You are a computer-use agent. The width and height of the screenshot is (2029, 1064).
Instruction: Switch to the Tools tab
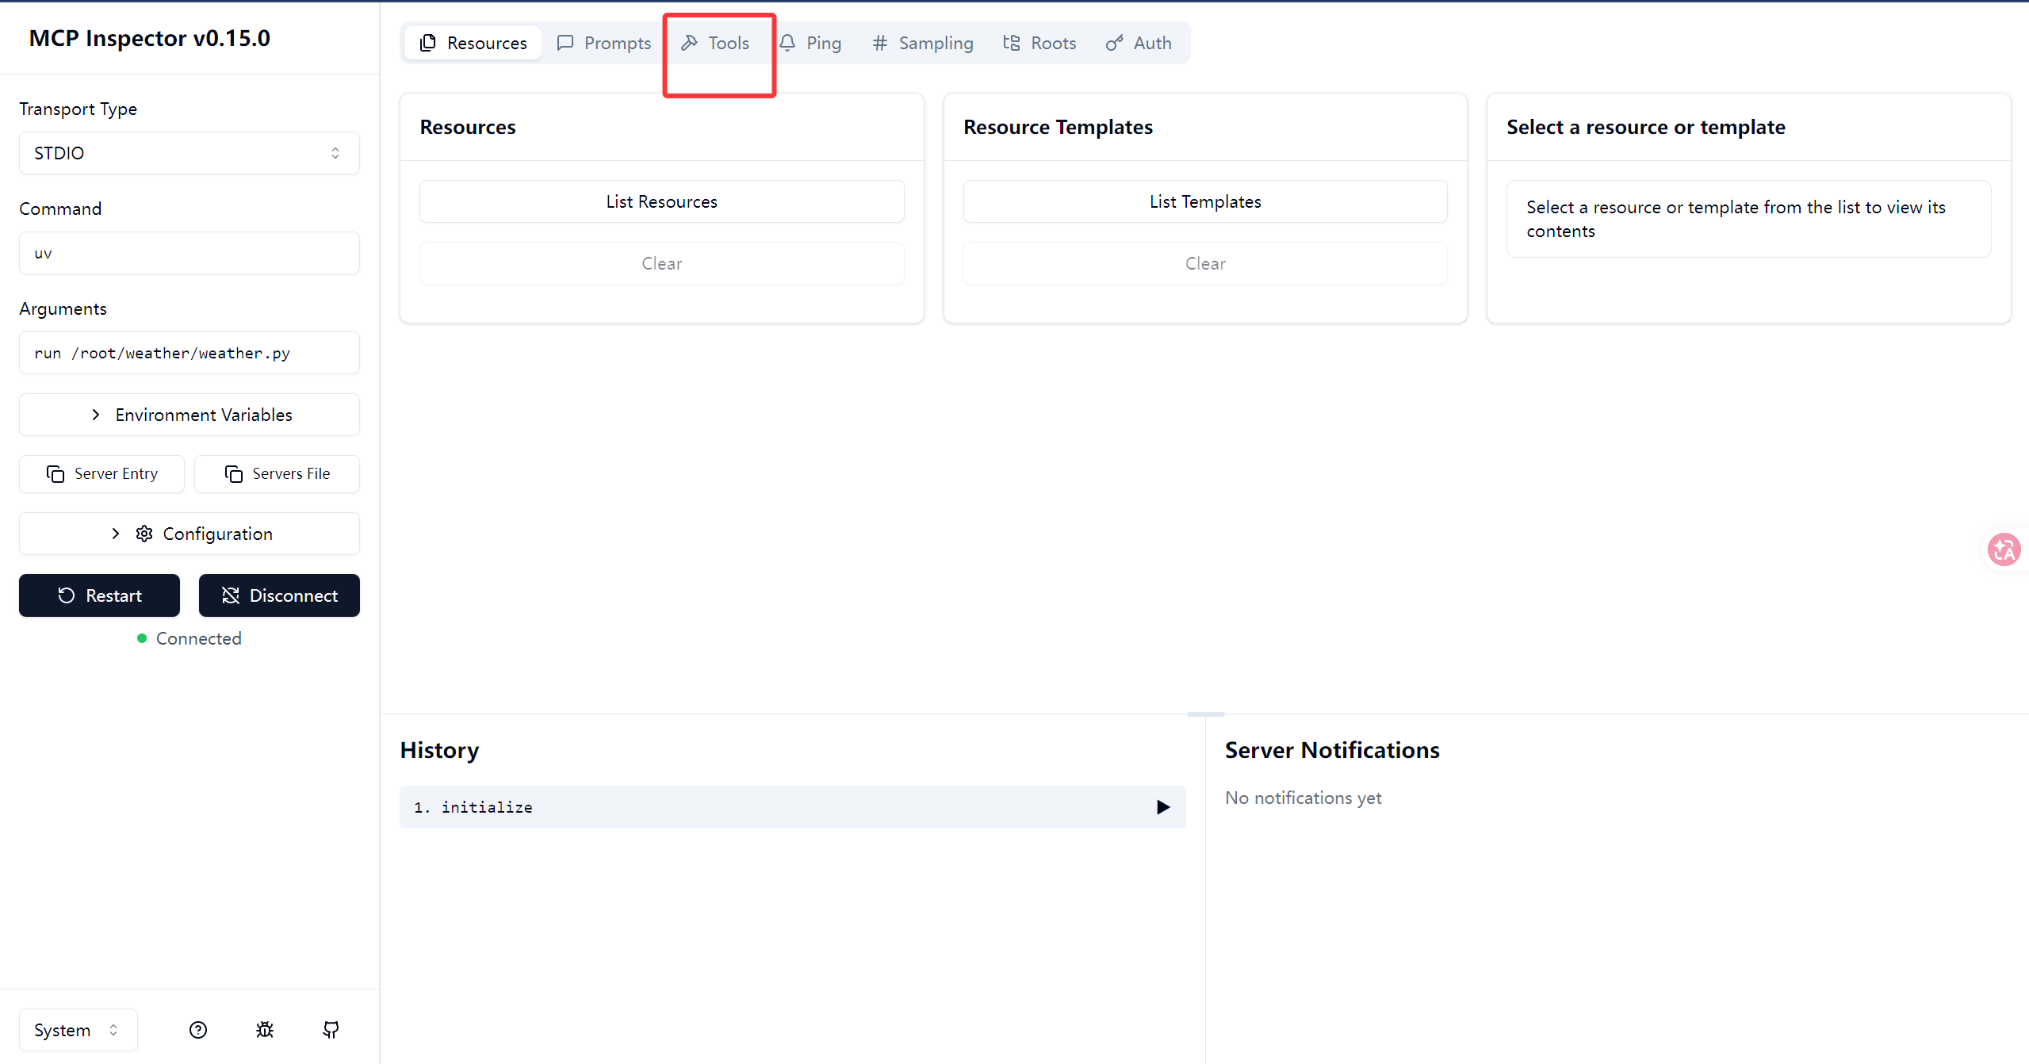tap(715, 43)
